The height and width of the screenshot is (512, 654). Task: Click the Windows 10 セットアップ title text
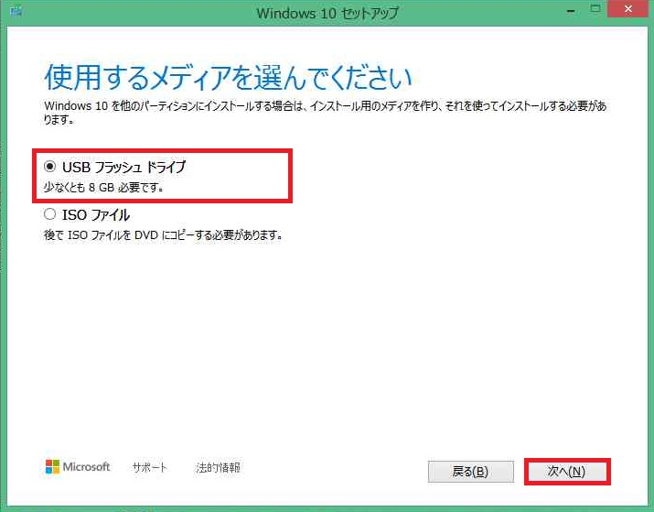click(x=327, y=14)
